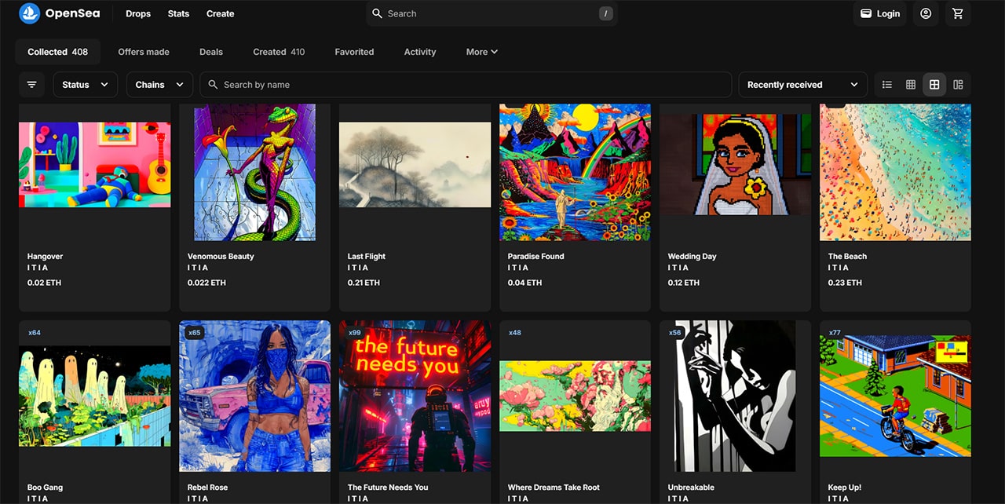Switch to small grid view

point(911,85)
